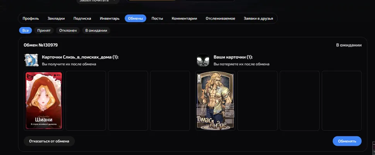Screen dimensions: 375x155
Task: Click the В ожидании status label
Action: tap(349, 45)
